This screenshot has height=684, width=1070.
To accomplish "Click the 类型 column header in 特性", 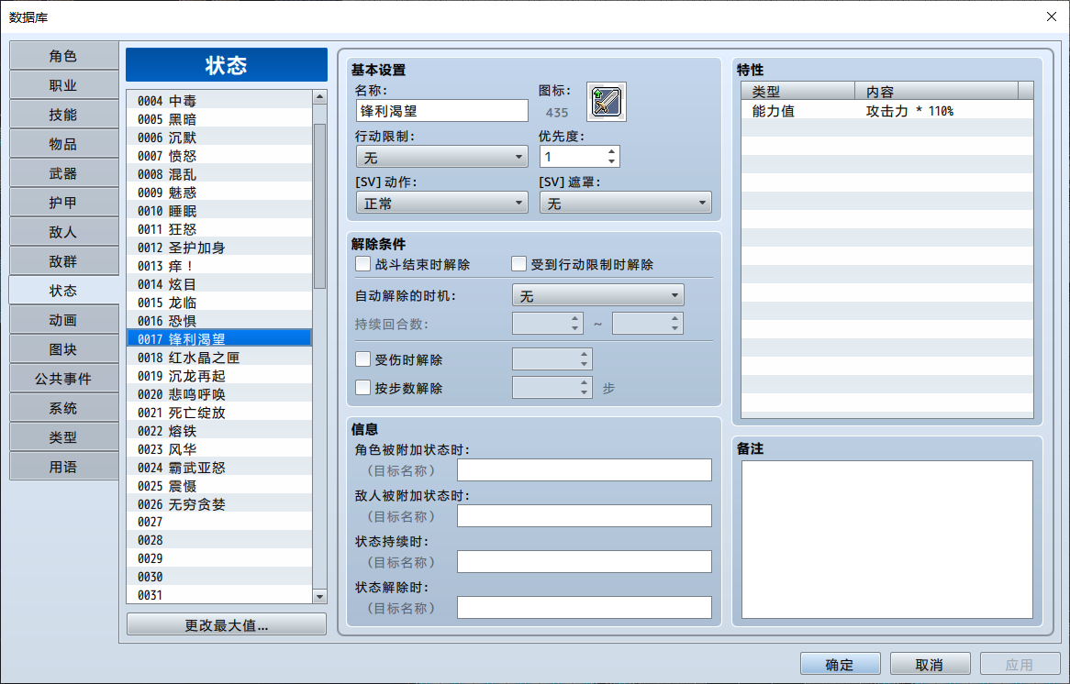I will pyautogui.click(x=797, y=92).
